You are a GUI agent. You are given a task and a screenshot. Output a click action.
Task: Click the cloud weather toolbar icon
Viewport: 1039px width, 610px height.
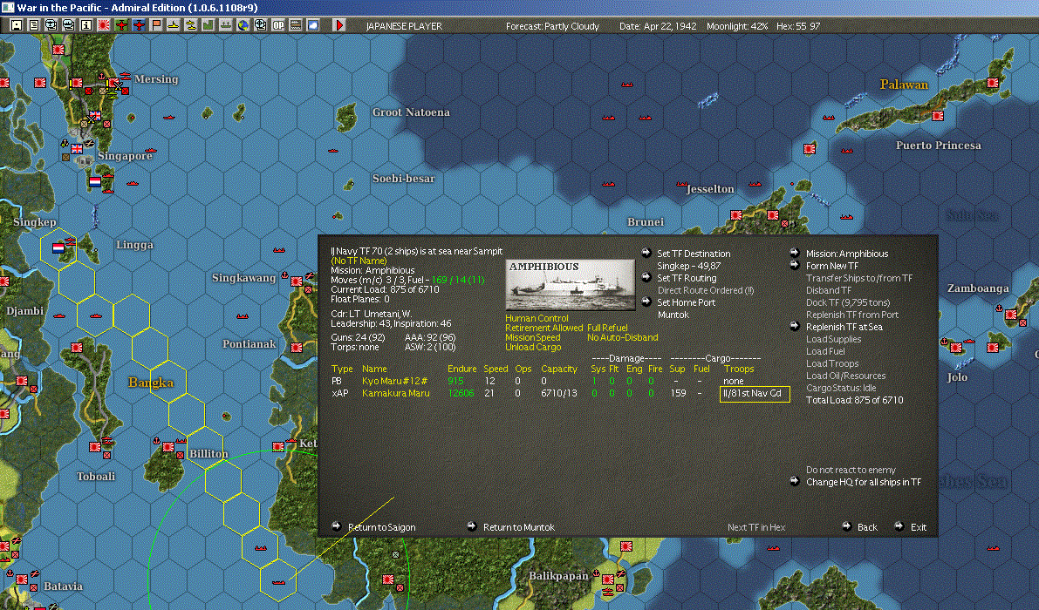point(313,25)
